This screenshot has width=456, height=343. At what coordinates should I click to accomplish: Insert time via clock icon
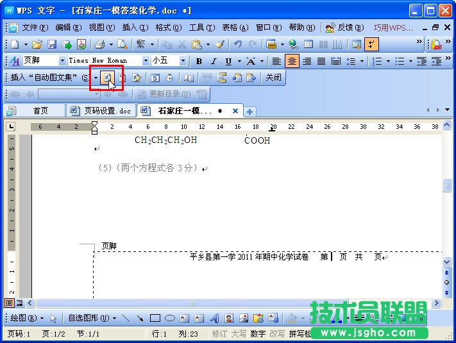point(169,78)
